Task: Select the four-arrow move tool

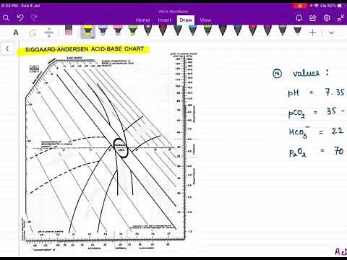Action: tap(49, 32)
